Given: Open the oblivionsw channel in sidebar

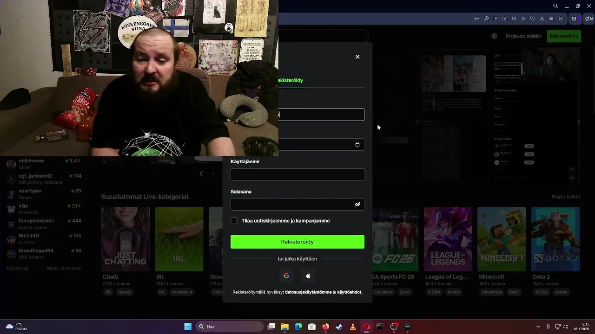Looking at the screenshot, I should [x=44, y=164].
